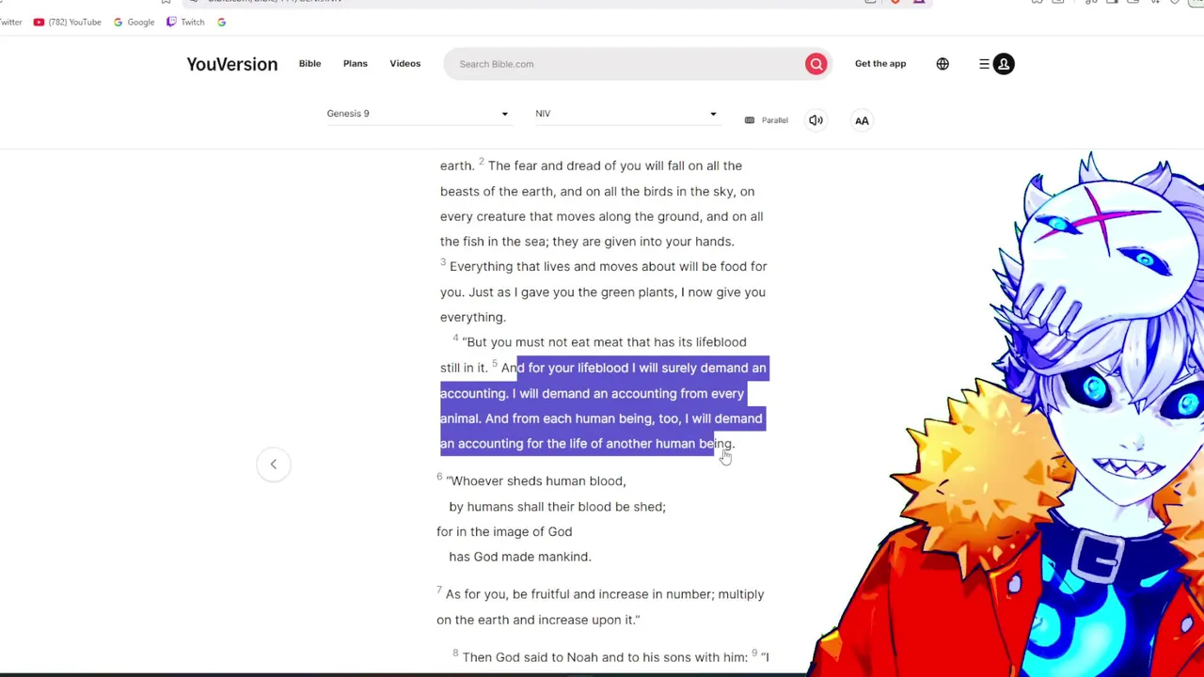The height and width of the screenshot is (677, 1204).
Task: Click the red search magnifier button
Action: coord(816,64)
